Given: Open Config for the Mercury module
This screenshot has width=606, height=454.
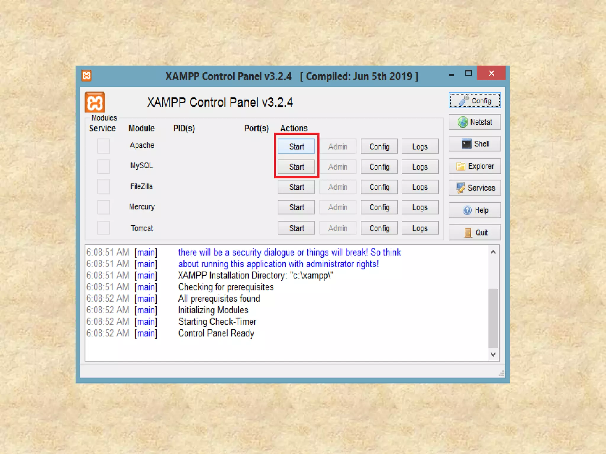Looking at the screenshot, I should [379, 207].
